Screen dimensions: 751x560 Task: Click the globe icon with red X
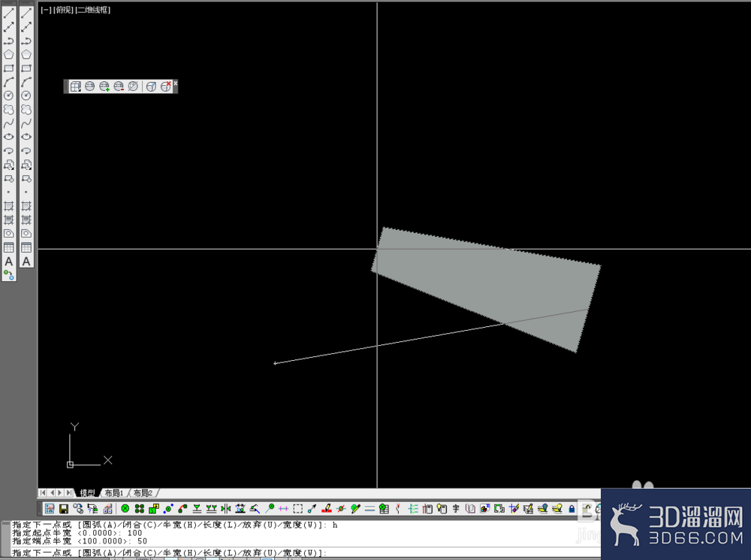[166, 86]
